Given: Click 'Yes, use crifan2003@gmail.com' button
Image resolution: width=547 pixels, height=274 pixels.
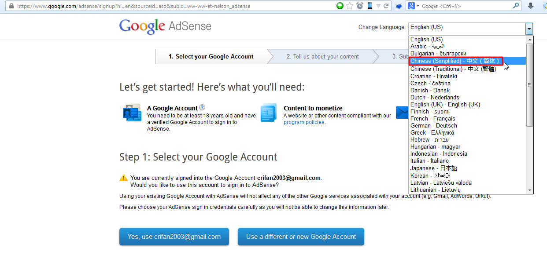Looking at the screenshot, I should [174, 237].
